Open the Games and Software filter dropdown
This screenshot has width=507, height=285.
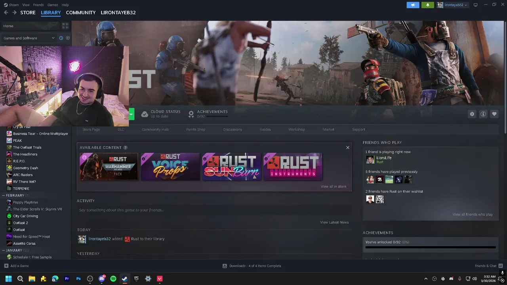(29, 38)
